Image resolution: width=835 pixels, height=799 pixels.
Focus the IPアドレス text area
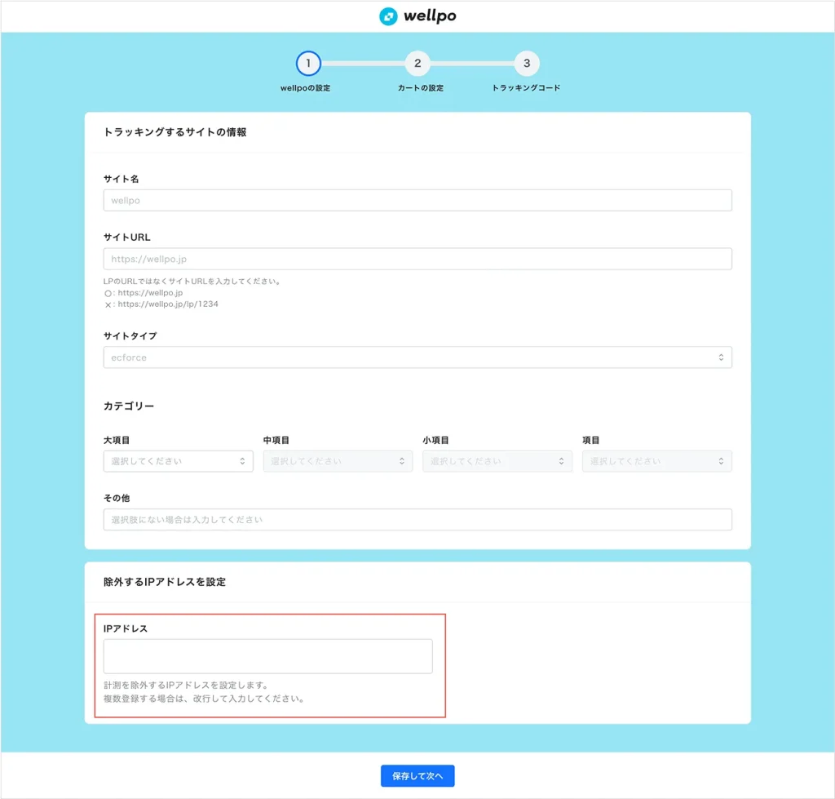[267, 656]
